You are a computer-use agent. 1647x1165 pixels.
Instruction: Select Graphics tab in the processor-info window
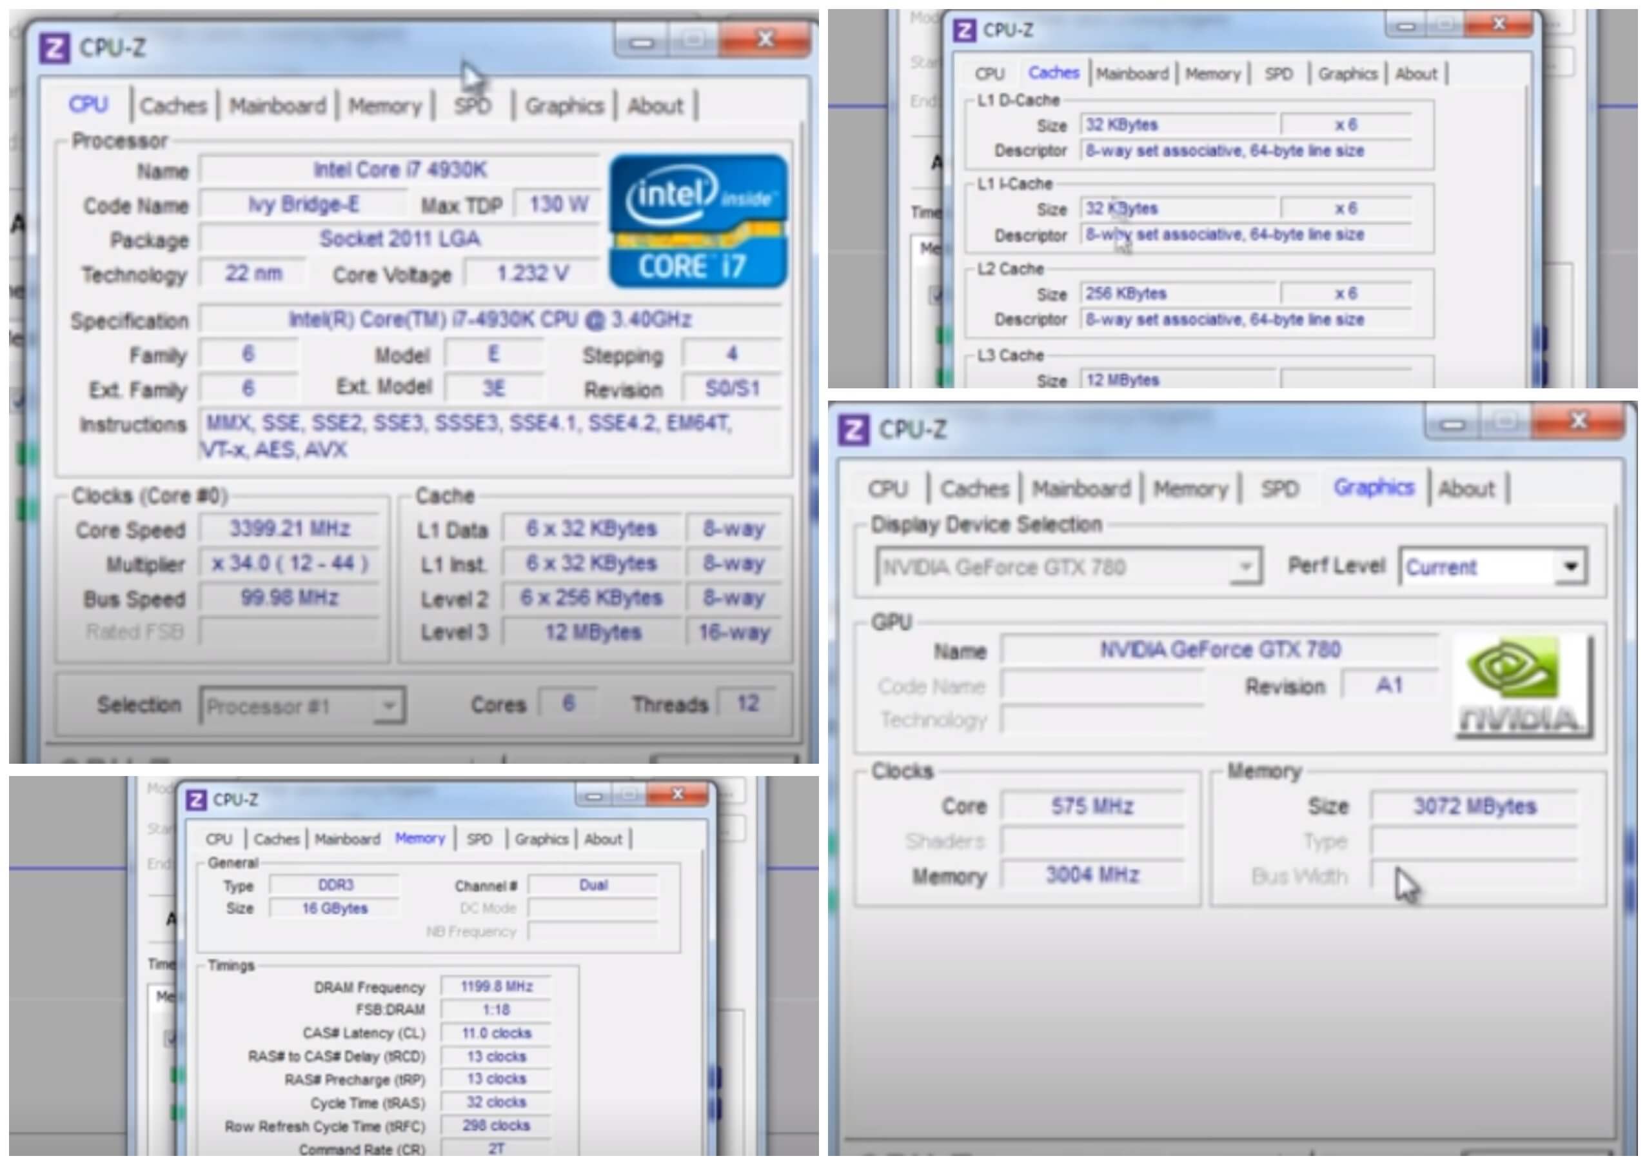pos(564,106)
